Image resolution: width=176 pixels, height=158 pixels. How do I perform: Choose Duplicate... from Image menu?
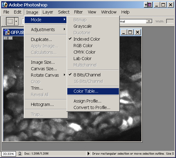coord(46,39)
